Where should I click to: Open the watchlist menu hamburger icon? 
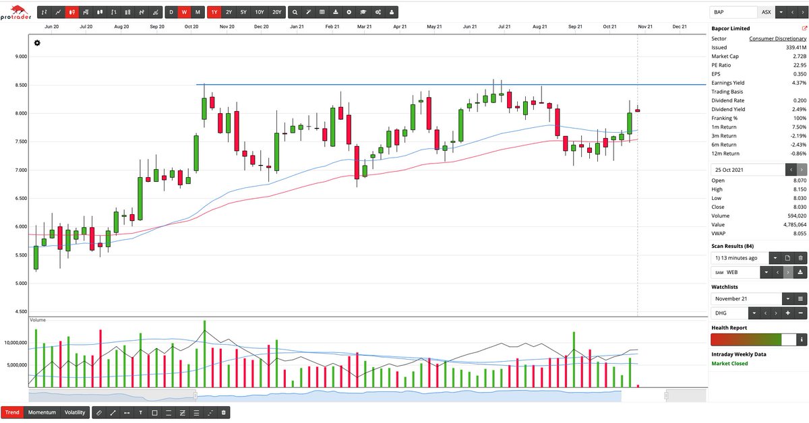(x=800, y=298)
